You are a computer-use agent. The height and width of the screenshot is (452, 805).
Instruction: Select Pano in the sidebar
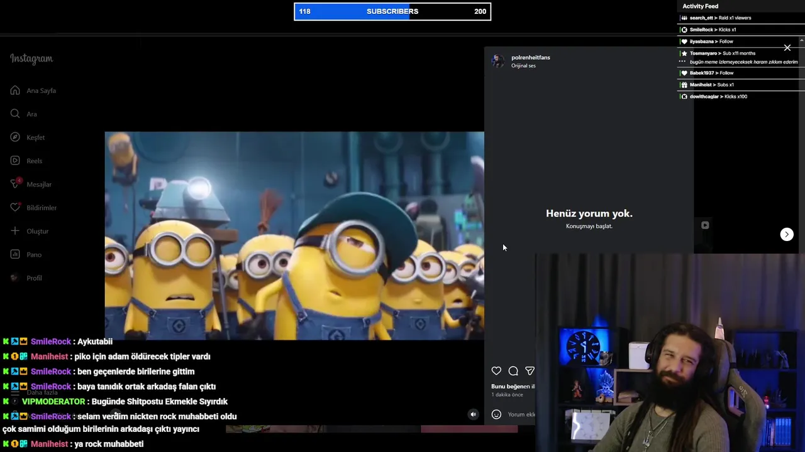(x=34, y=254)
